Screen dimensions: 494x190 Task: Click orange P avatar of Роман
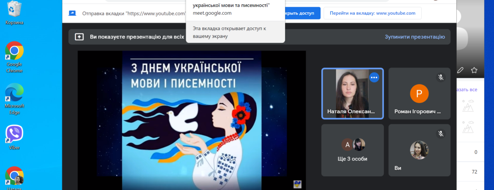419,94
